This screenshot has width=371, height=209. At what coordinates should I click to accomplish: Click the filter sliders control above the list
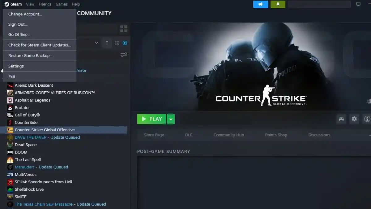pyautogui.click(x=123, y=54)
